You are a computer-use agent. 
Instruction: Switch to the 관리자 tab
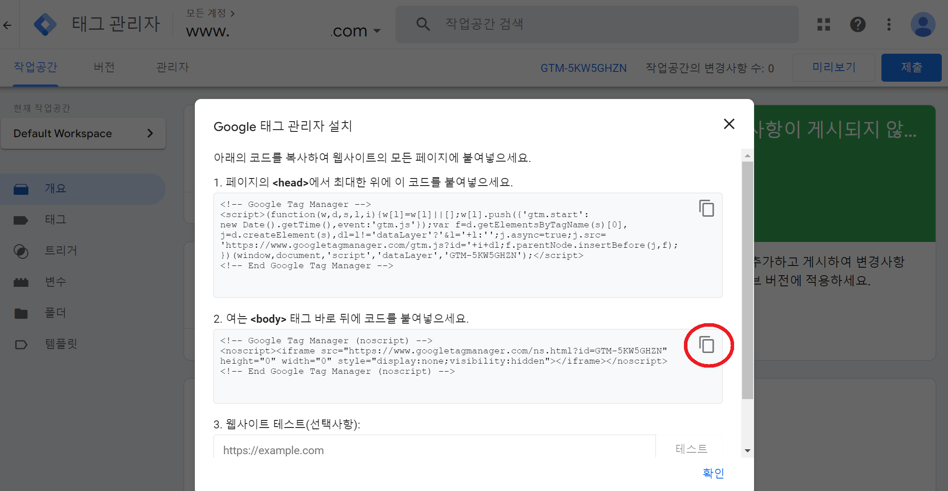[x=173, y=67]
